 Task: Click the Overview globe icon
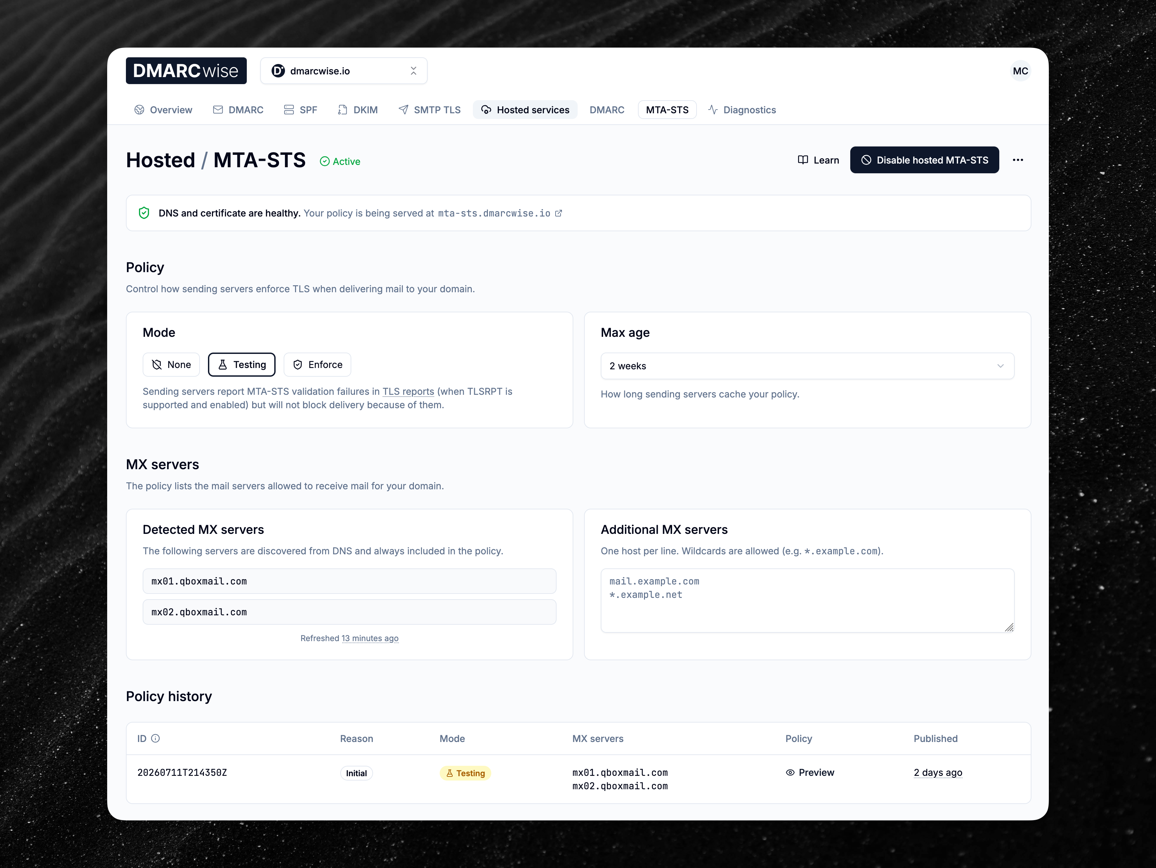pyautogui.click(x=139, y=110)
